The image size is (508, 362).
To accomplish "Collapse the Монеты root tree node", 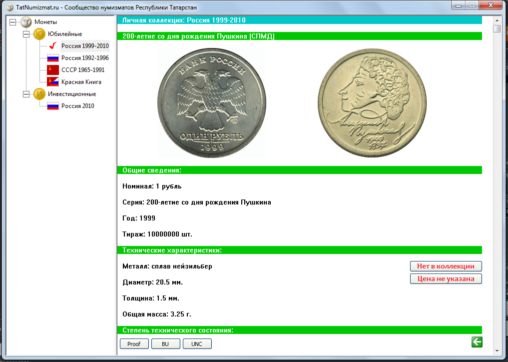I will (12, 22).
